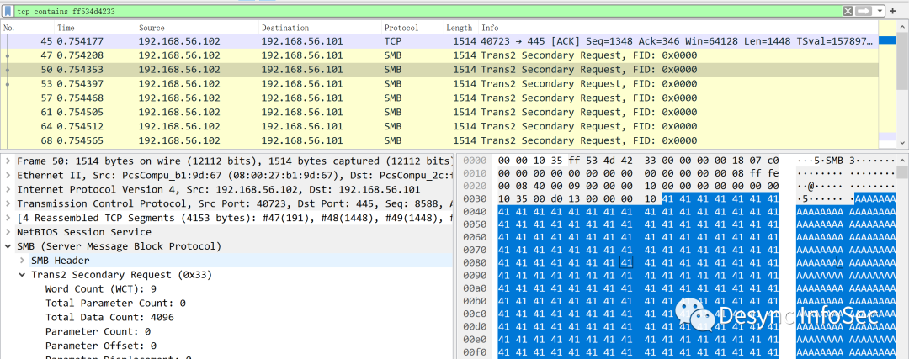The width and height of the screenshot is (909, 359).
Task: Click hex offset 0000 in the bytes pane
Action: coord(475,161)
